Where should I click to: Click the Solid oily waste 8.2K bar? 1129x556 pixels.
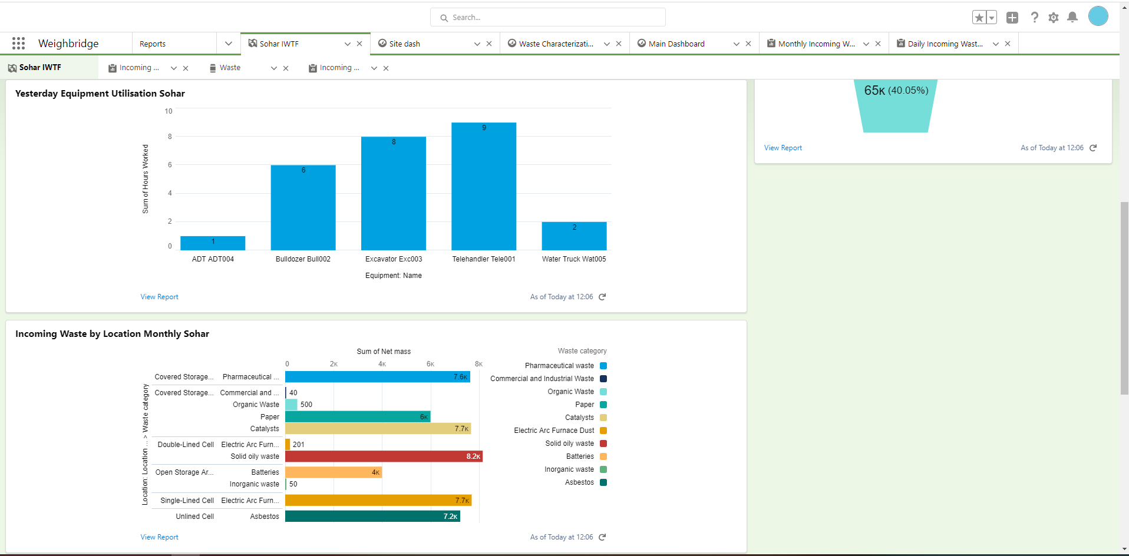(x=384, y=456)
